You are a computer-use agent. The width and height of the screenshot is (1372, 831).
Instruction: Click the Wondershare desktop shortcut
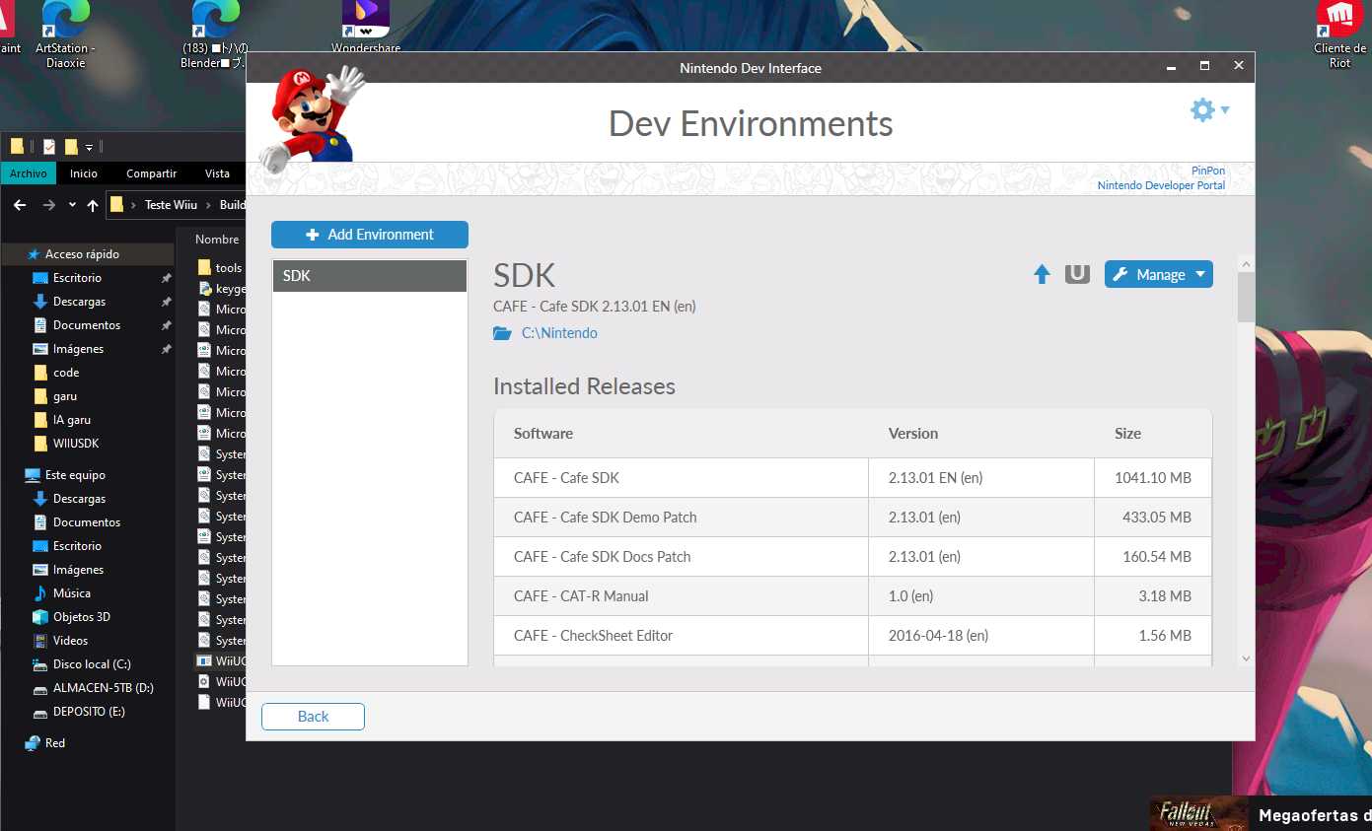[x=366, y=28]
